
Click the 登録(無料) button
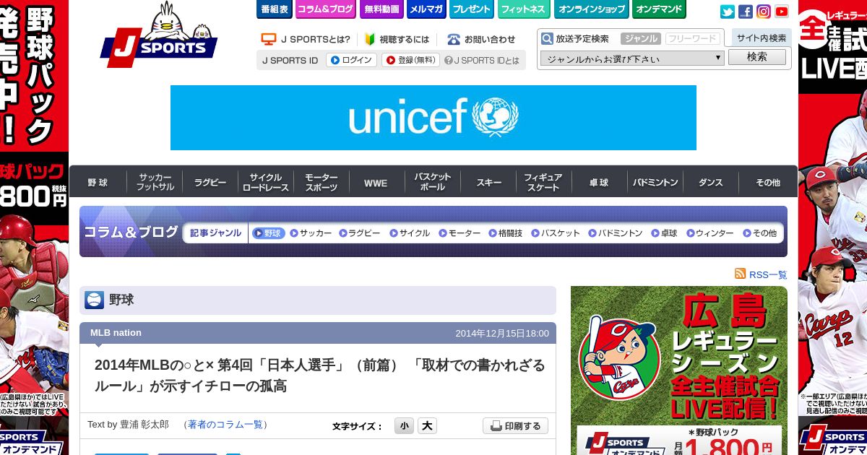410,61
